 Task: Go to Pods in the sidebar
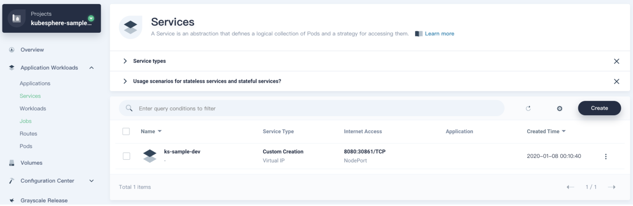click(26, 146)
